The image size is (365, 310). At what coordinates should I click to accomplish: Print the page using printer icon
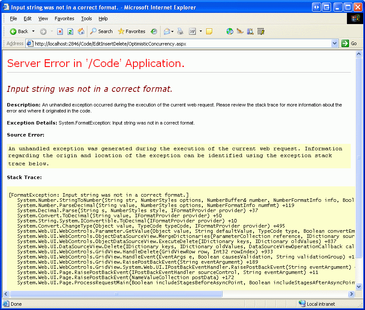click(180, 31)
